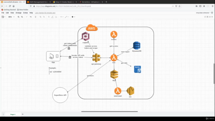Open the Edit menu

pyautogui.click(x=7, y=13)
